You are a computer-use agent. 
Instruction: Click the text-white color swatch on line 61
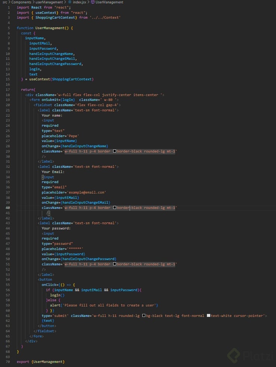pyautogui.click(x=208, y=316)
